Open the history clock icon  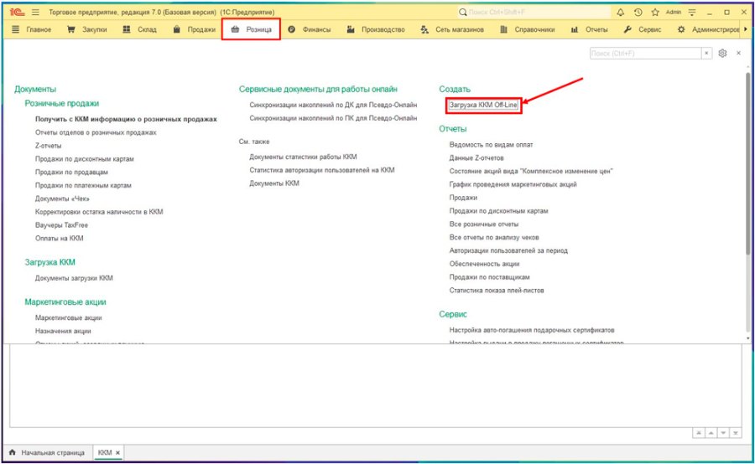[638, 12]
